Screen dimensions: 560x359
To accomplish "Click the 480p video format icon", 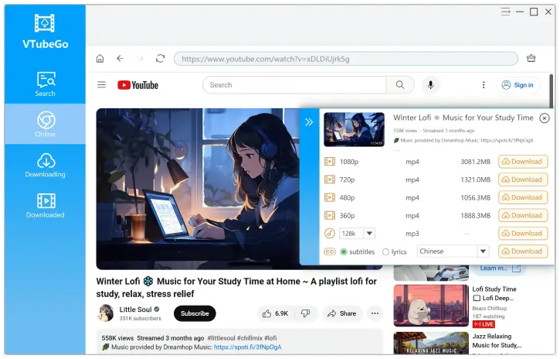I will click(330, 197).
